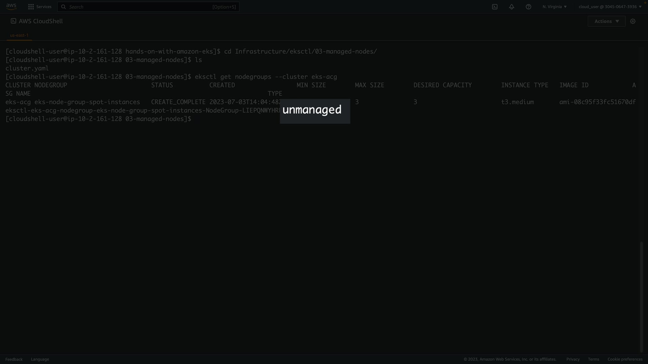Open the Privacy link
This screenshot has width=648, height=364.
(573, 359)
